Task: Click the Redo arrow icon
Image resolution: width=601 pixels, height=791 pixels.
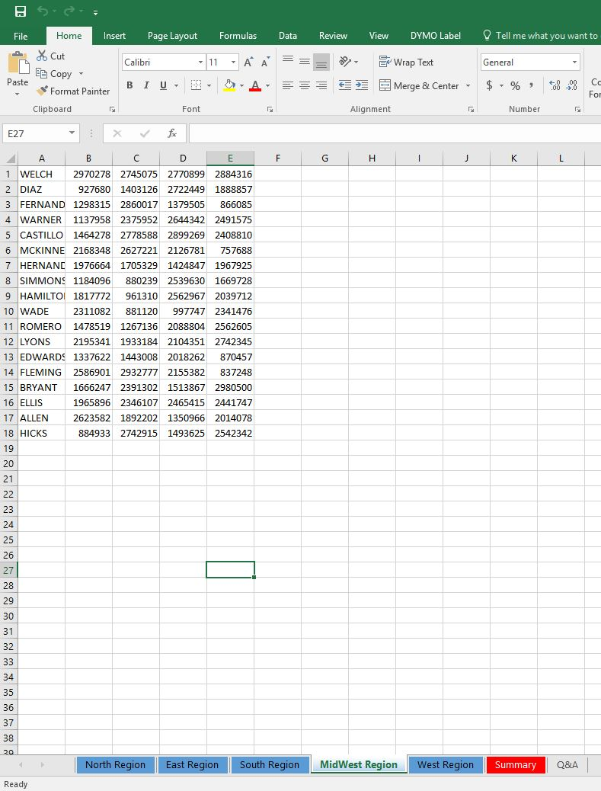Action: [x=69, y=11]
